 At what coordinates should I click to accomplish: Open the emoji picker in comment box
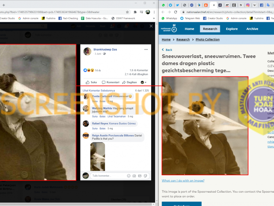pos(129,176)
